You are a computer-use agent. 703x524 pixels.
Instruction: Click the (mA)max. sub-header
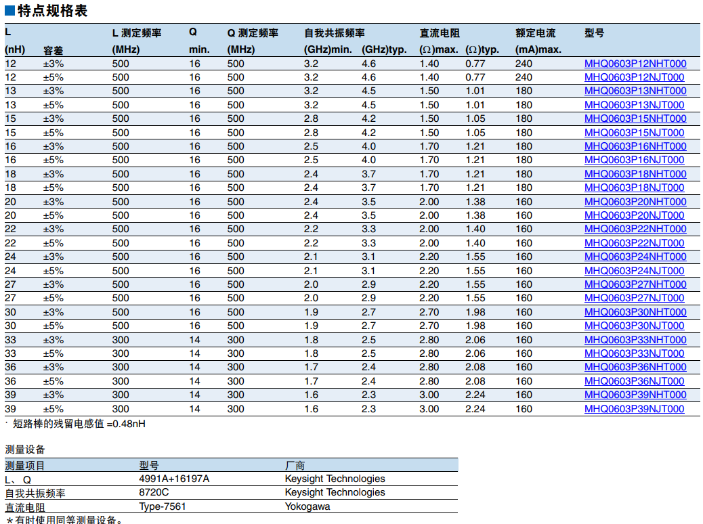tap(538, 49)
